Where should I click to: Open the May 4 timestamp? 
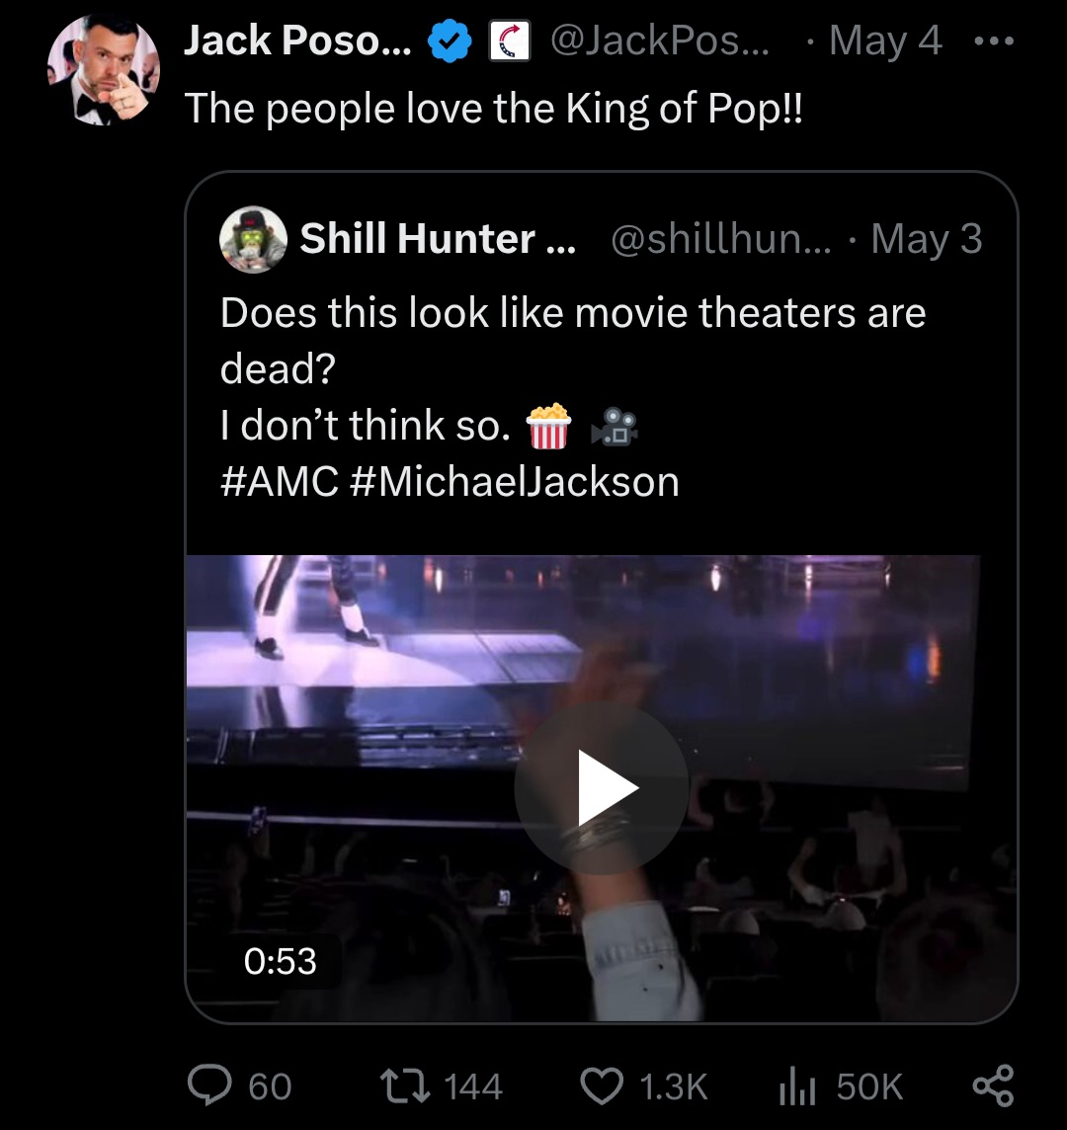885,40
